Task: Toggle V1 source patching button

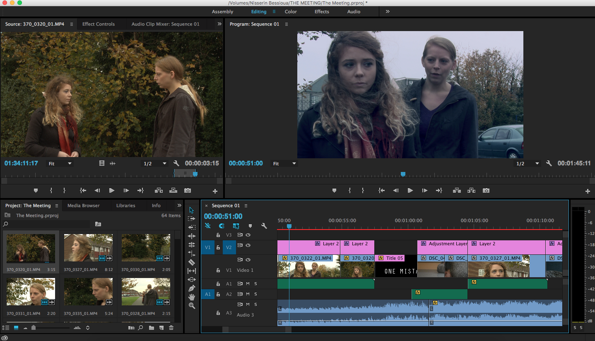Action: tap(208, 248)
